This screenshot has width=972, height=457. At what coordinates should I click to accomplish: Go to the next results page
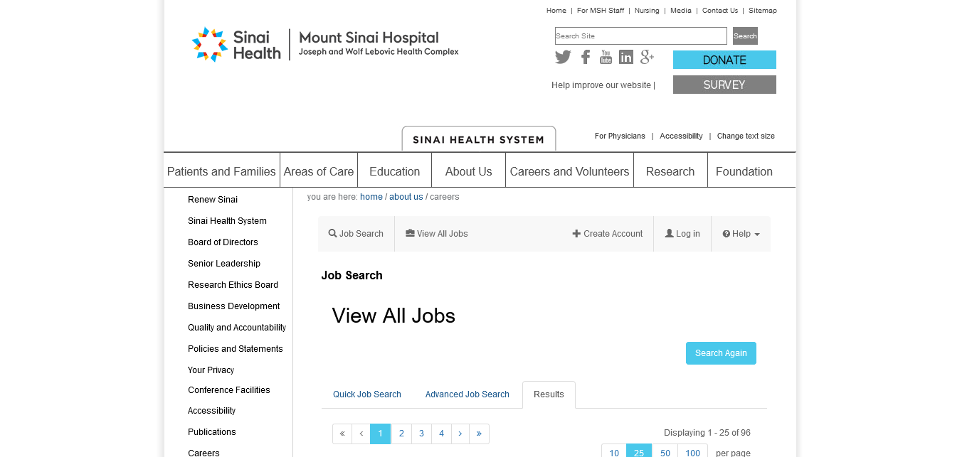460,434
